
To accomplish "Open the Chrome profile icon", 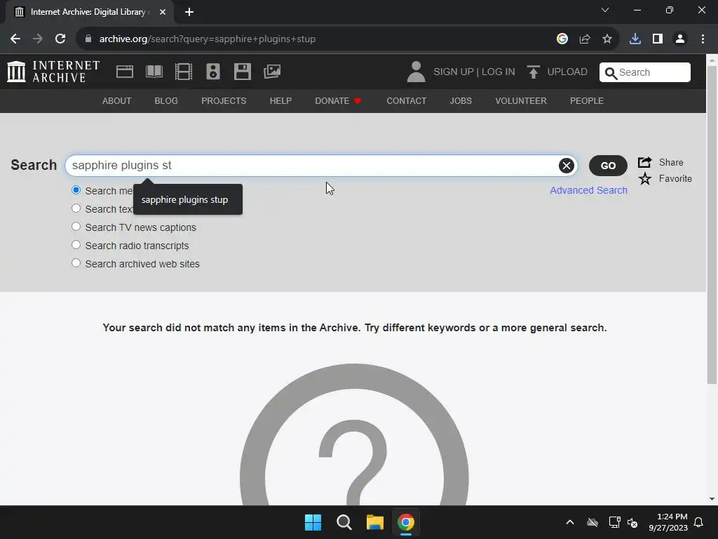I will point(680,39).
